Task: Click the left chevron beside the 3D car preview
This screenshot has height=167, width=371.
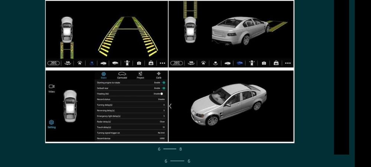Action: pyautogui.click(x=170, y=106)
